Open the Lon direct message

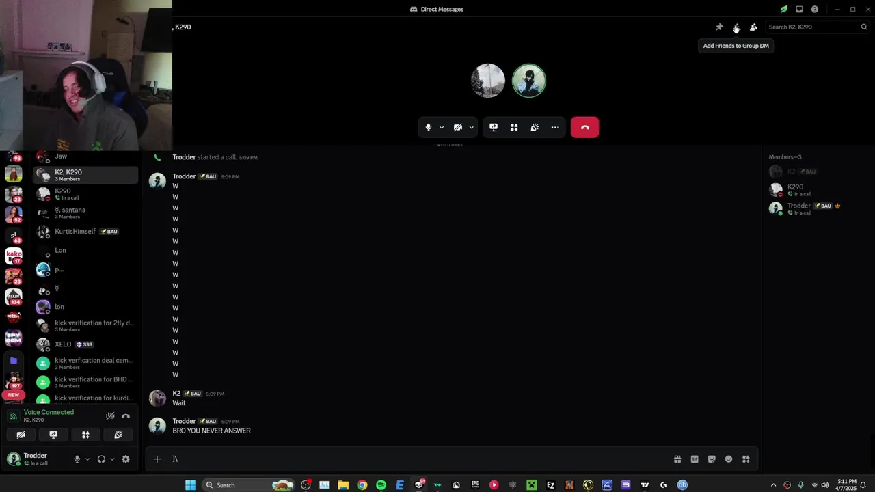click(x=85, y=251)
